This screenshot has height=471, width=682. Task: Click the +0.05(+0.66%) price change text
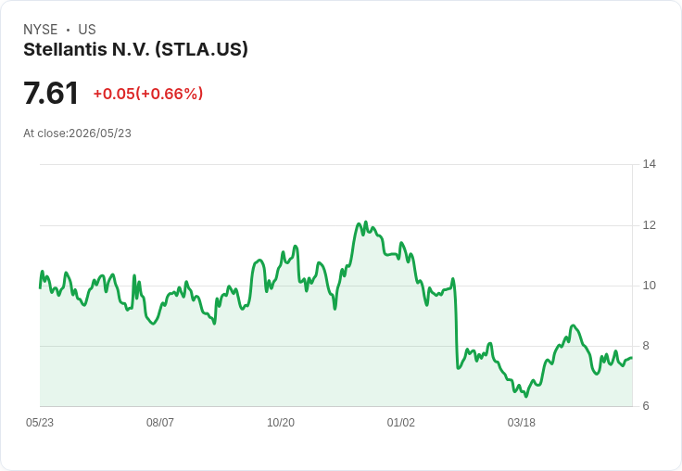[148, 94]
